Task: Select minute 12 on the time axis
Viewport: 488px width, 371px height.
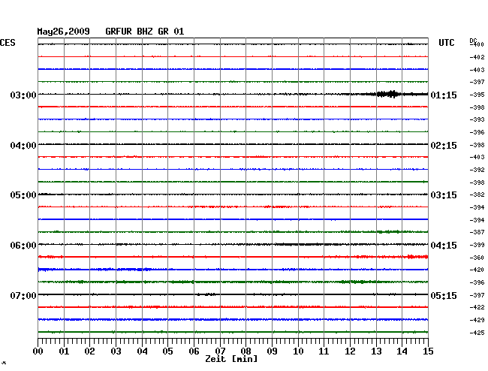Action: pyautogui.click(x=350, y=351)
